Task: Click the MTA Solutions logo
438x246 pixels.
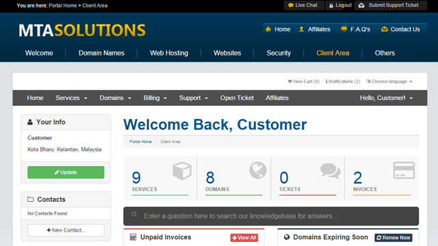Action: (x=82, y=30)
